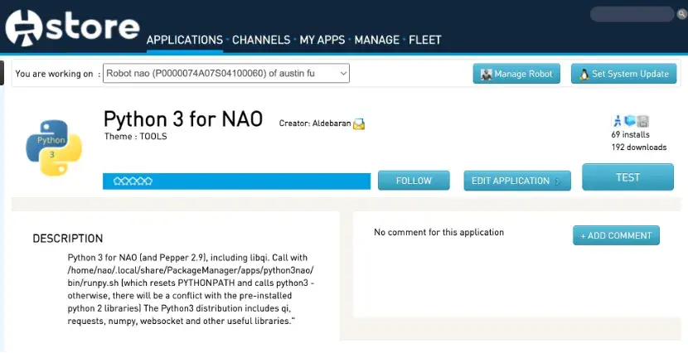This screenshot has height=353, width=688.
Task: Rate the app using the star bar
Action: click(x=133, y=181)
